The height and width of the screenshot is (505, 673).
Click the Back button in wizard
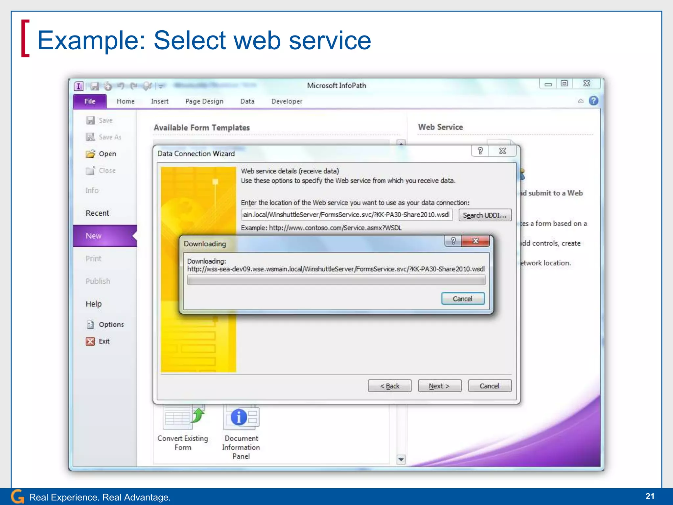390,386
